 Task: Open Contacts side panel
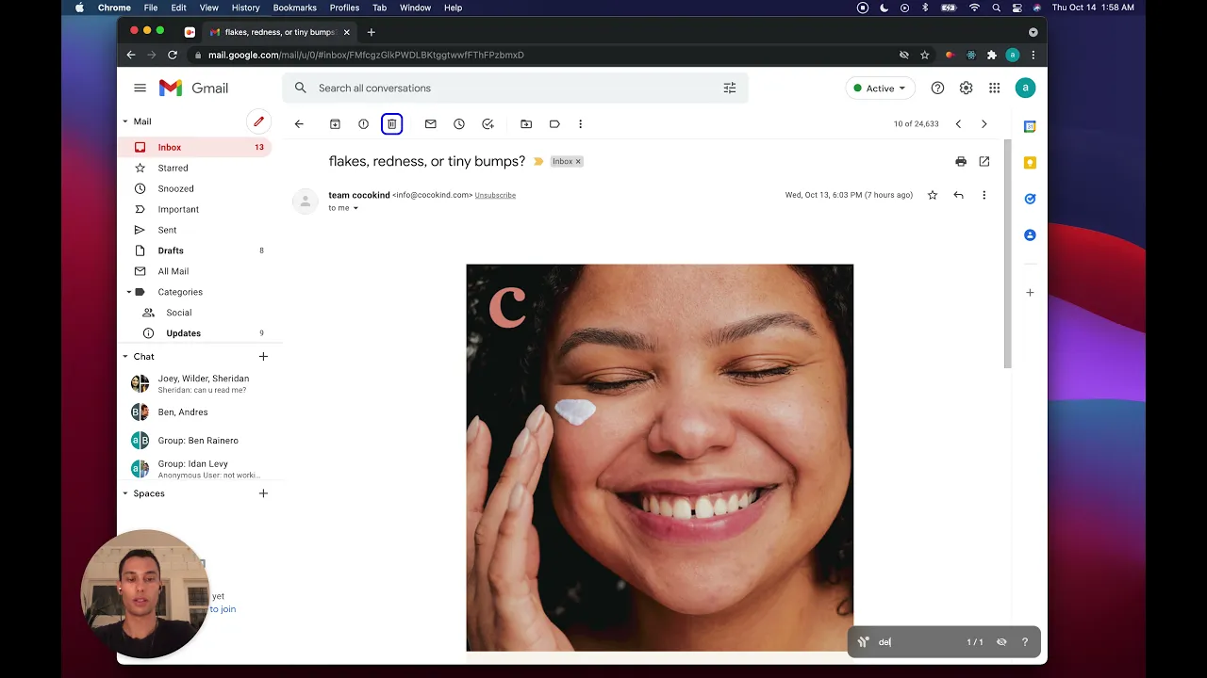click(x=1030, y=235)
